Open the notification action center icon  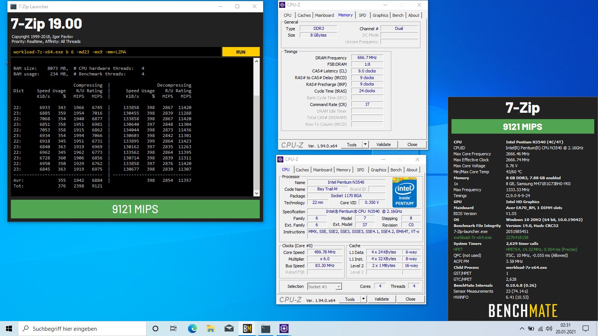pos(586,329)
